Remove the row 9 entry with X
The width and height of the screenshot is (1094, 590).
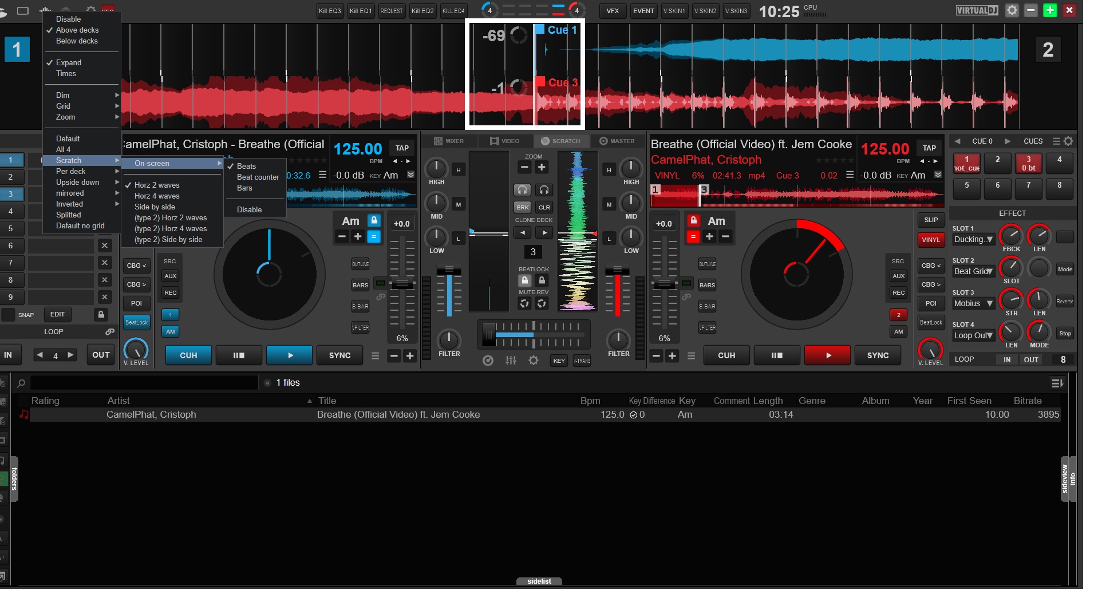coord(104,297)
